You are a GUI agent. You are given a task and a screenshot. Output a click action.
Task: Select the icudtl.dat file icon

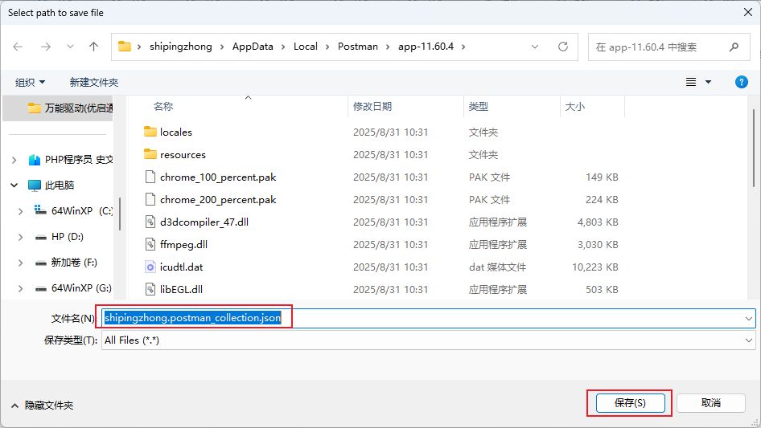click(x=150, y=267)
